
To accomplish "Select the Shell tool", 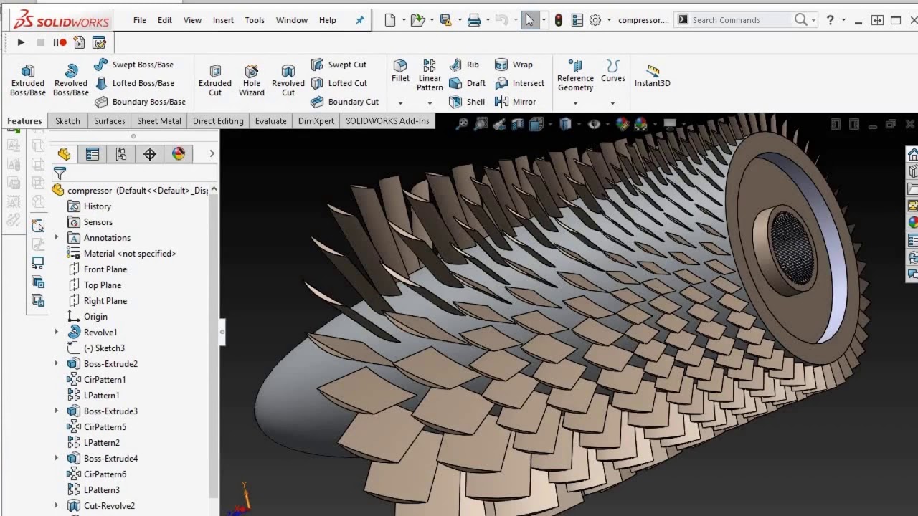I will pyautogui.click(x=467, y=102).
